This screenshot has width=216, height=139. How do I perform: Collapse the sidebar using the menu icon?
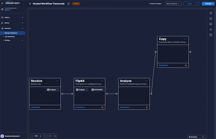(2, 3)
